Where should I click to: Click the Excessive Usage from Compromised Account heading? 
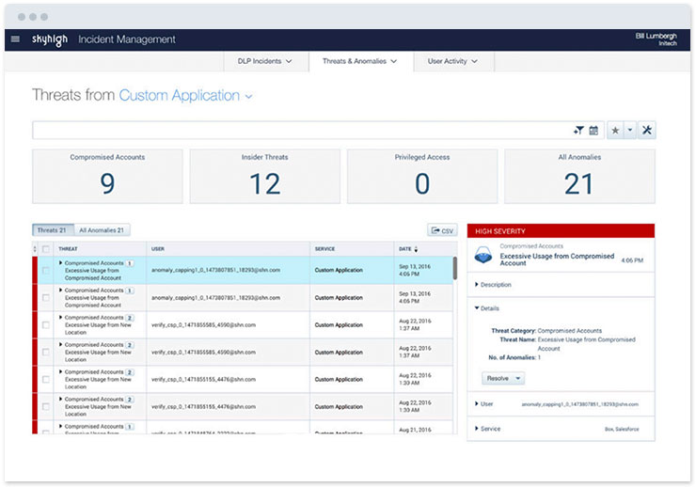[x=557, y=259]
